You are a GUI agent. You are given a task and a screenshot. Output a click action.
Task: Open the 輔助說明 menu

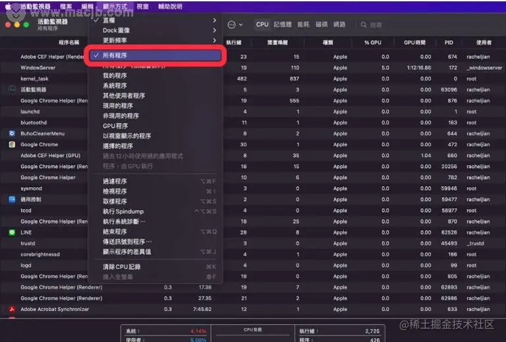coord(170,7)
